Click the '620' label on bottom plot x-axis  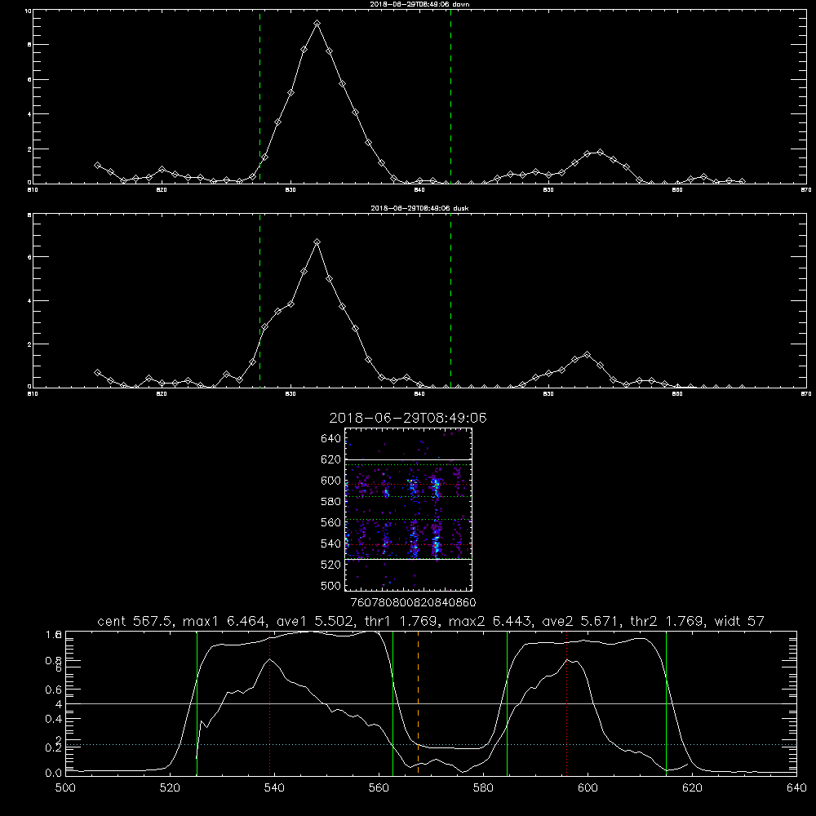(692, 788)
